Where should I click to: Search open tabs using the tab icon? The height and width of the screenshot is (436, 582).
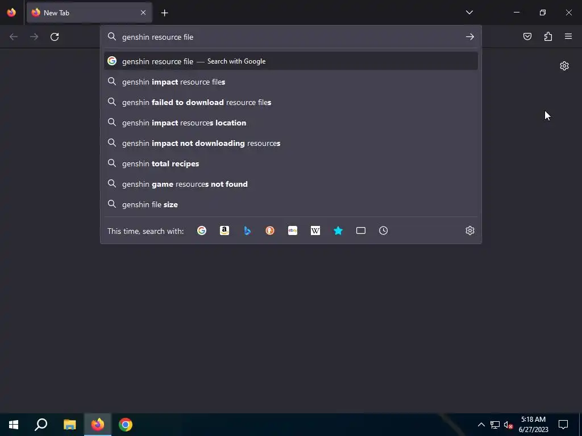click(361, 230)
